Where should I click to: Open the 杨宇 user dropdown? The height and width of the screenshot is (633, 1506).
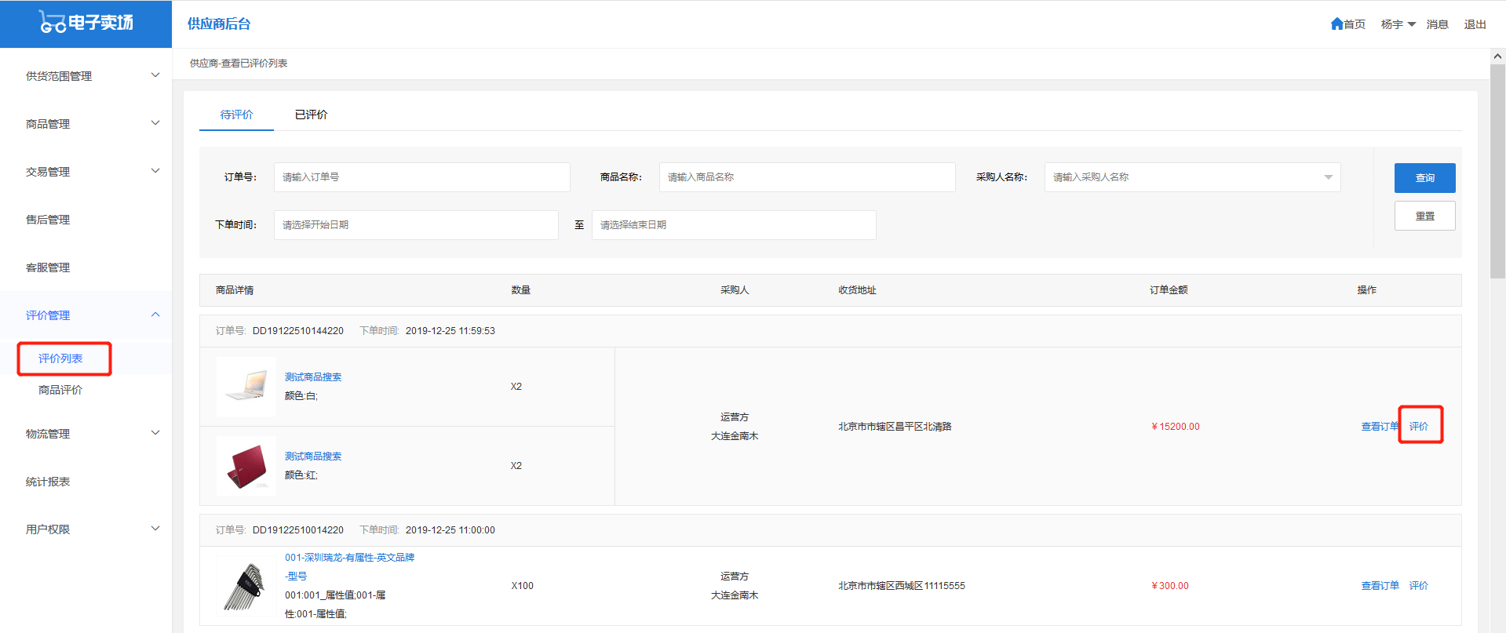tap(1398, 24)
